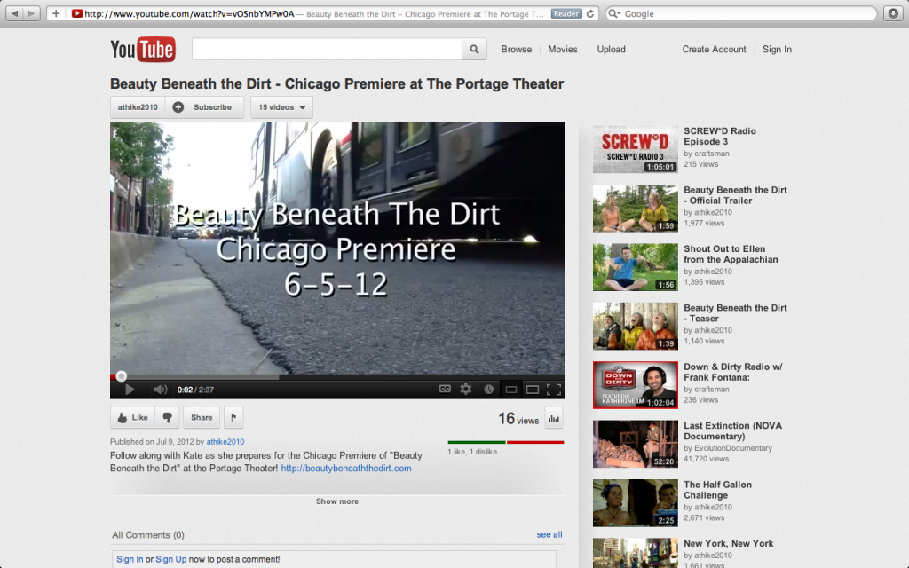Flag the video as inappropriate

click(233, 417)
